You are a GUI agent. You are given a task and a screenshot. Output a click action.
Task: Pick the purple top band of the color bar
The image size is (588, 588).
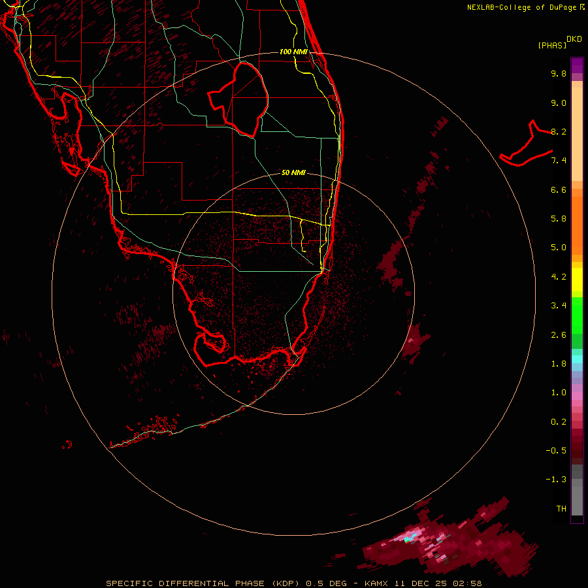(577, 65)
